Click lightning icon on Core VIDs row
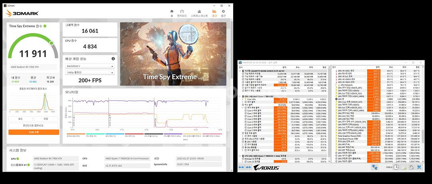The image size is (432, 184). [x=245, y=99]
